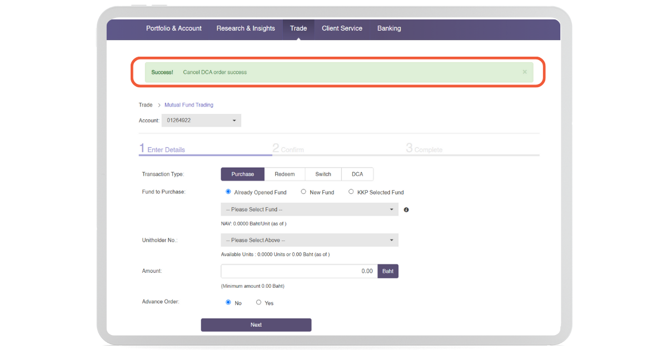Screen dimensions: 667x350
Task: Expand the Please Select Fund dropdown
Action: tap(309, 209)
